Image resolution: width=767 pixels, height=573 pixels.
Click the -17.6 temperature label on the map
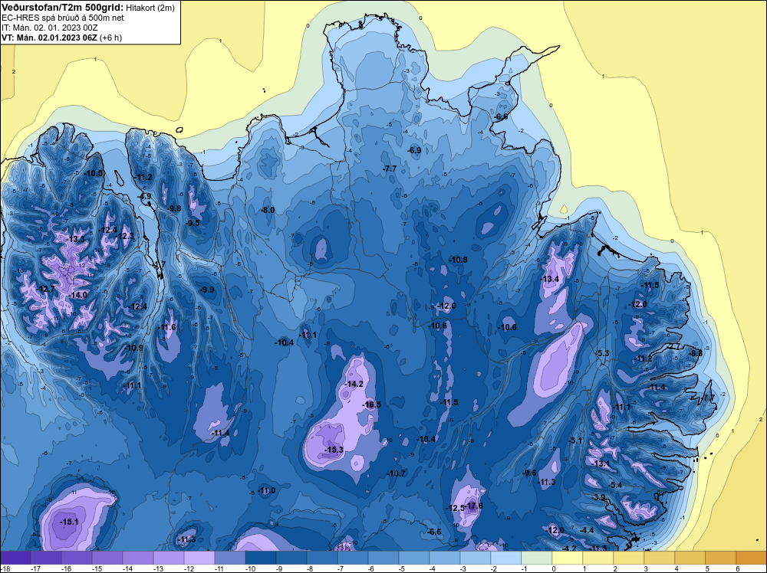[473, 506]
